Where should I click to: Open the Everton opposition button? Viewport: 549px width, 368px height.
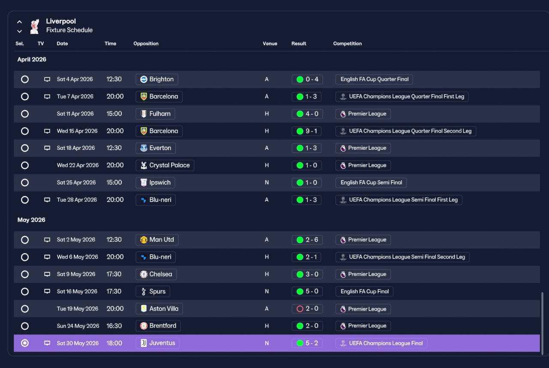(156, 148)
